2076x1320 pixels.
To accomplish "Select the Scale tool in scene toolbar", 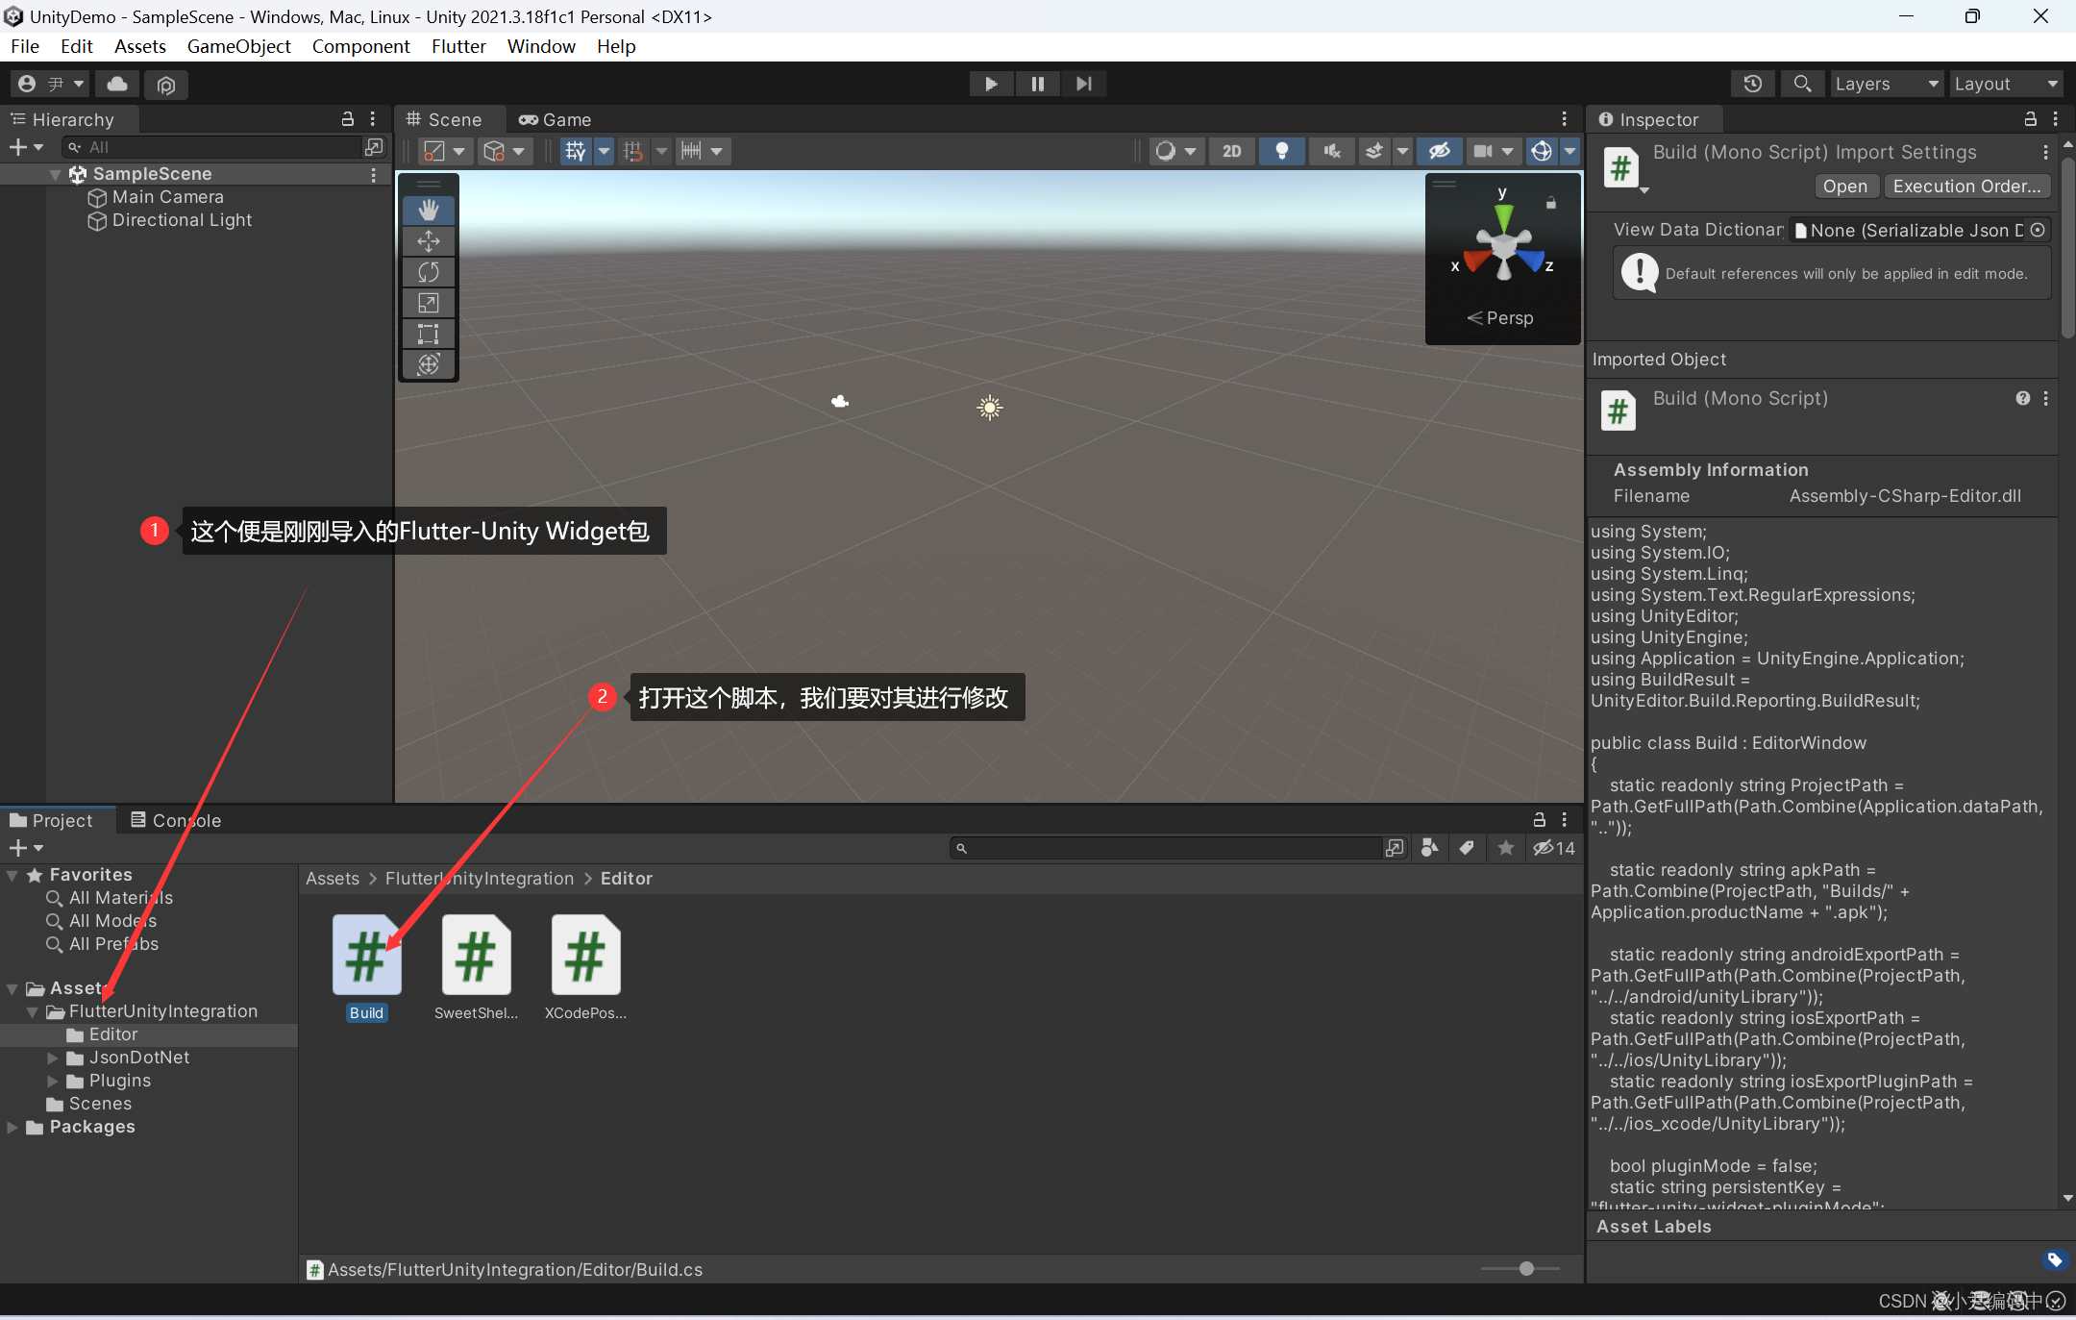I will [x=429, y=303].
